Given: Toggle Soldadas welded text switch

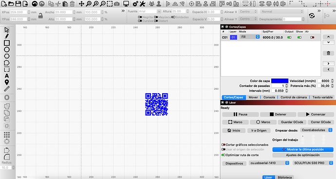Looking at the screenshot, I should click(x=173, y=17).
